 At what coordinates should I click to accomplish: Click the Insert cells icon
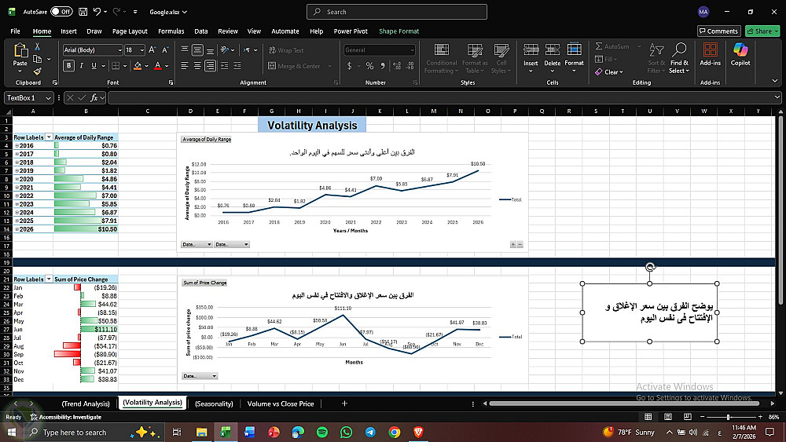tap(531, 49)
